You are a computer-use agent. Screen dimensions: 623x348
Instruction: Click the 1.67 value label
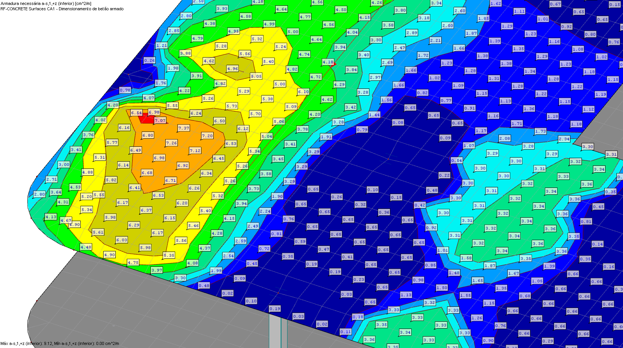[x=514, y=273]
